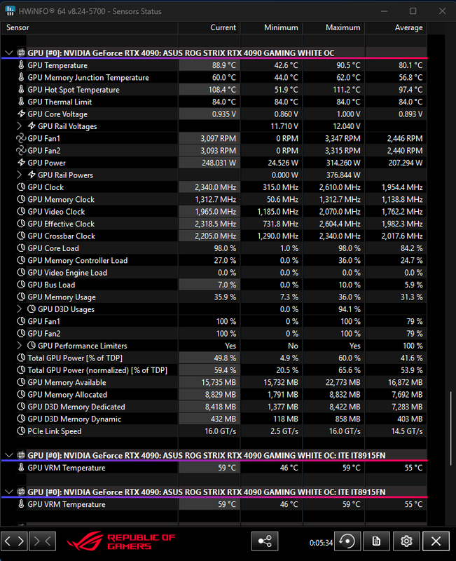Click the fan icon beside GPU Fan2 RPM row
456x561 pixels.
tap(21, 150)
